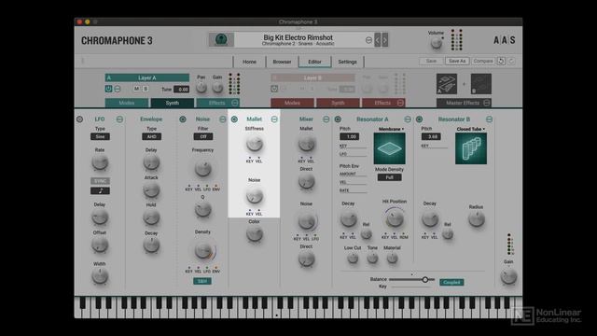Mute Layer A with M button
This screenshot has height=336, width=597.
[137, 89]
